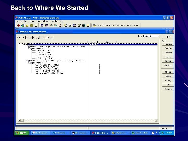Click the red circle arrow toolbar icon
Viewport: 188px width, 141px height.
click(18, 25)
